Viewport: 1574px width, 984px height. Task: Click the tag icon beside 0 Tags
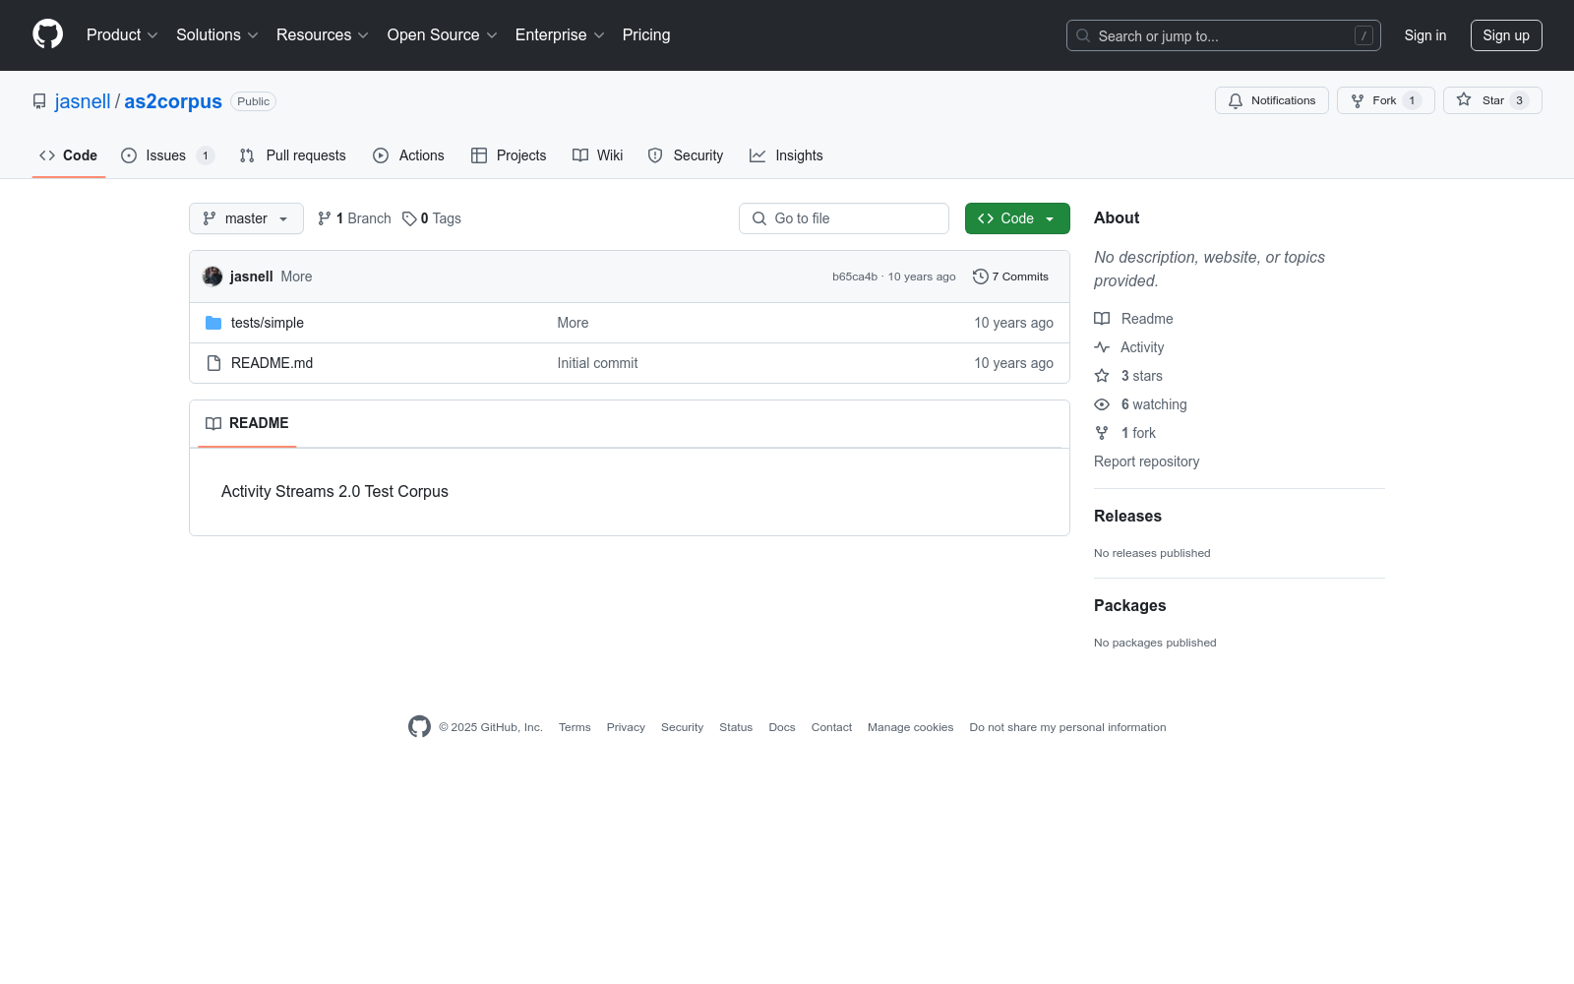point(409,218)
